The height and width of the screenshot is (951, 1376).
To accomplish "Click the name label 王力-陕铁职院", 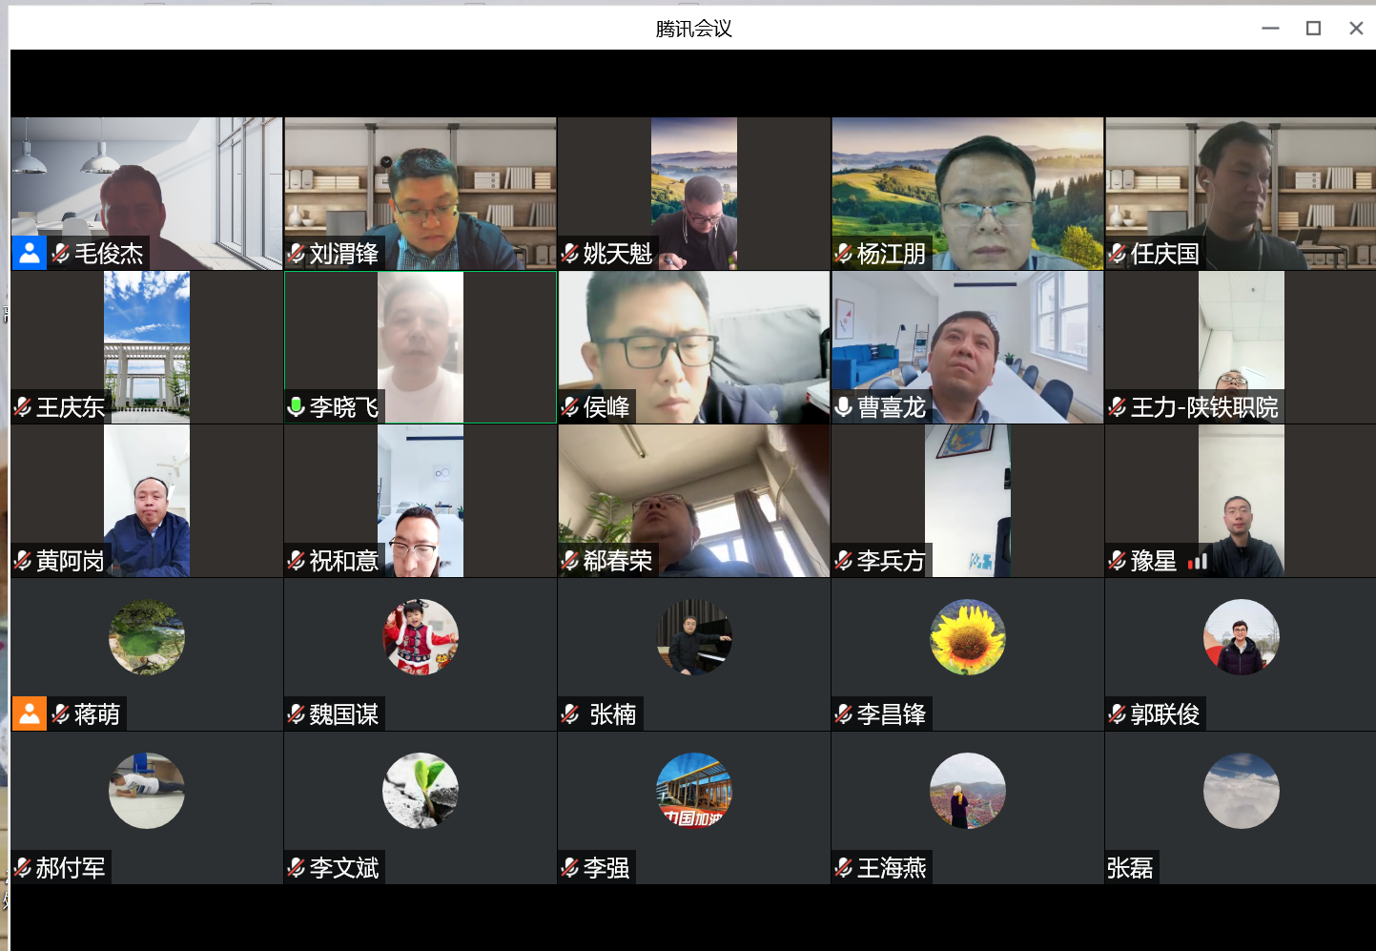I will click(x=1204, y=407).
